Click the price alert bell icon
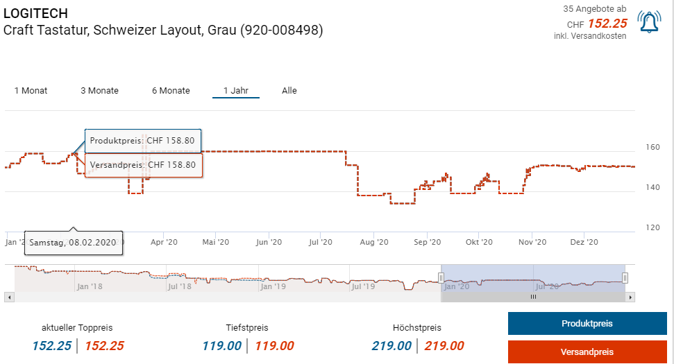 tap(649, 23)
